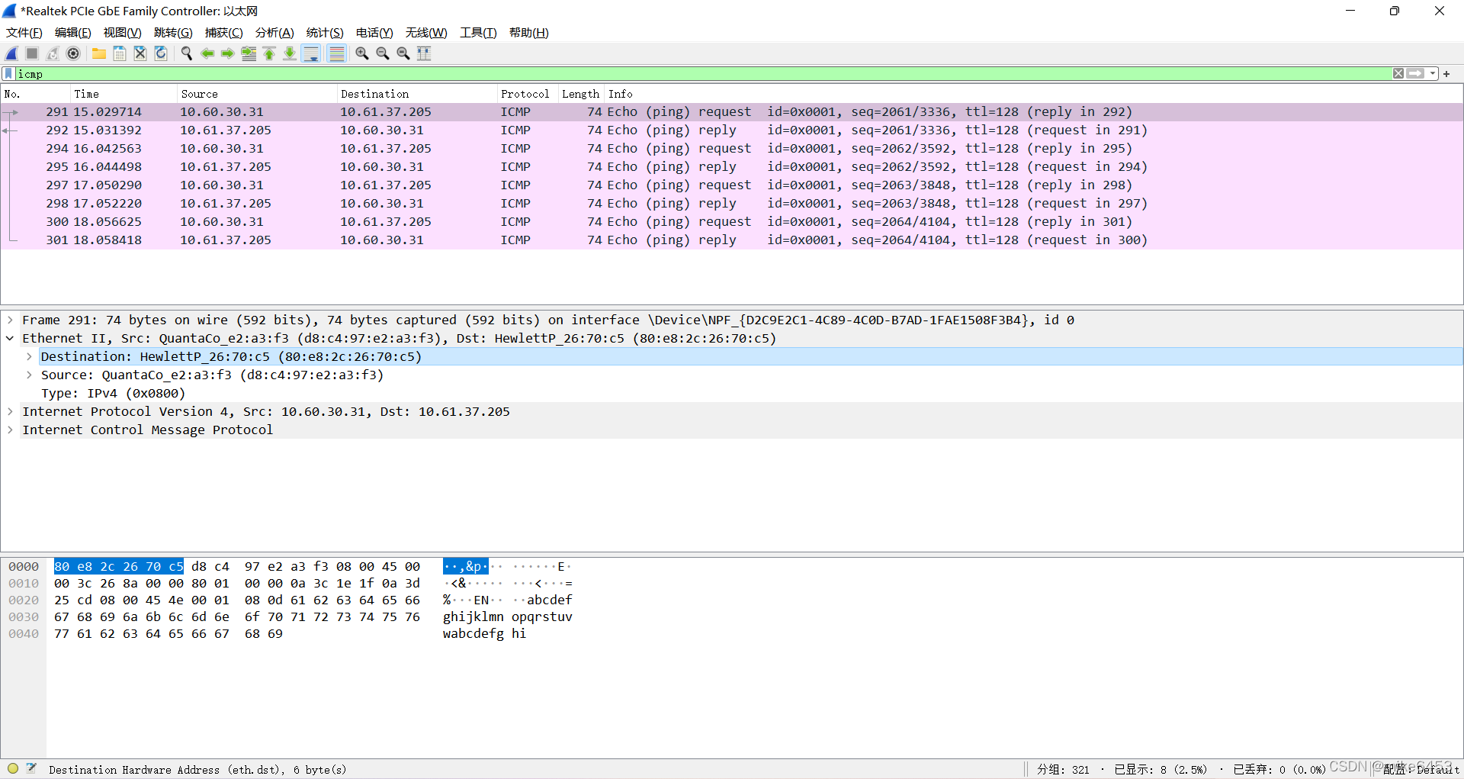Save the capture file

[x=120, y=53]
